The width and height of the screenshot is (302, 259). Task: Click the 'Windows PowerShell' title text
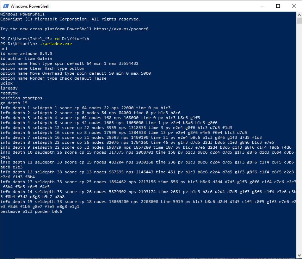(30, 6)
